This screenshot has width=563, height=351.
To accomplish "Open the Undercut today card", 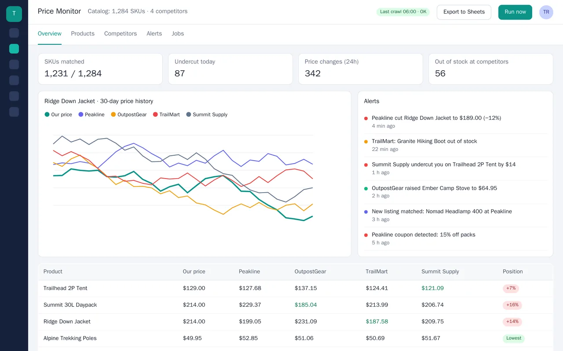I will tap(230, 69).
